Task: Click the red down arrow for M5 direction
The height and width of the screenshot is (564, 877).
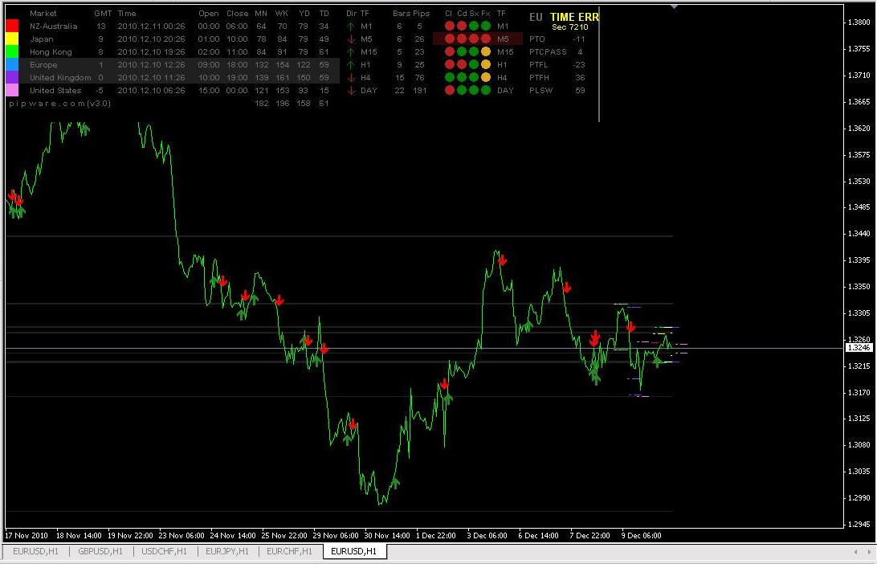Action: (351, 39)
